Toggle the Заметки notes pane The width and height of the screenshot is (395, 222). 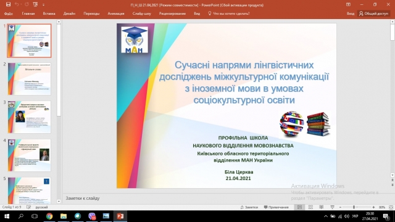coord(249,207)
